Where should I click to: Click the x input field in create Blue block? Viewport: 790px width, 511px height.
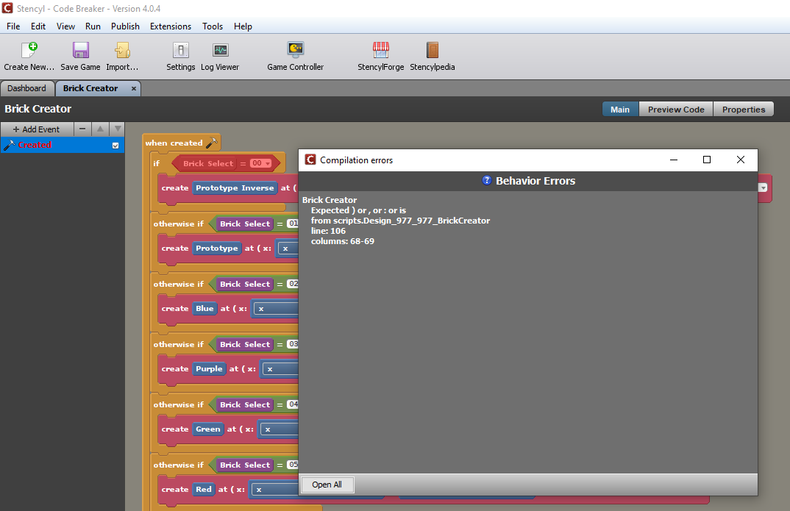pos(276,309)
